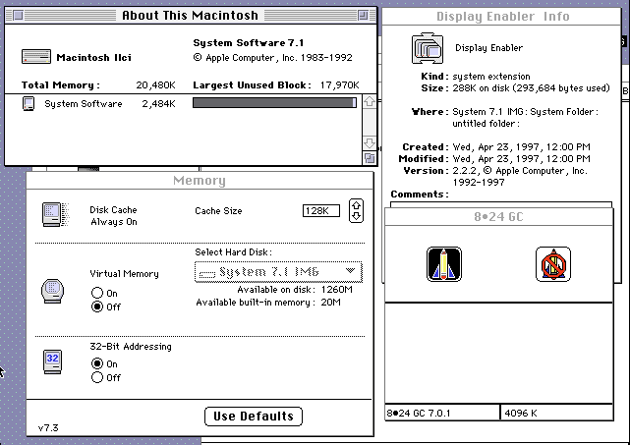Click the close box of About This Macintosh

[x=18, y=16]
